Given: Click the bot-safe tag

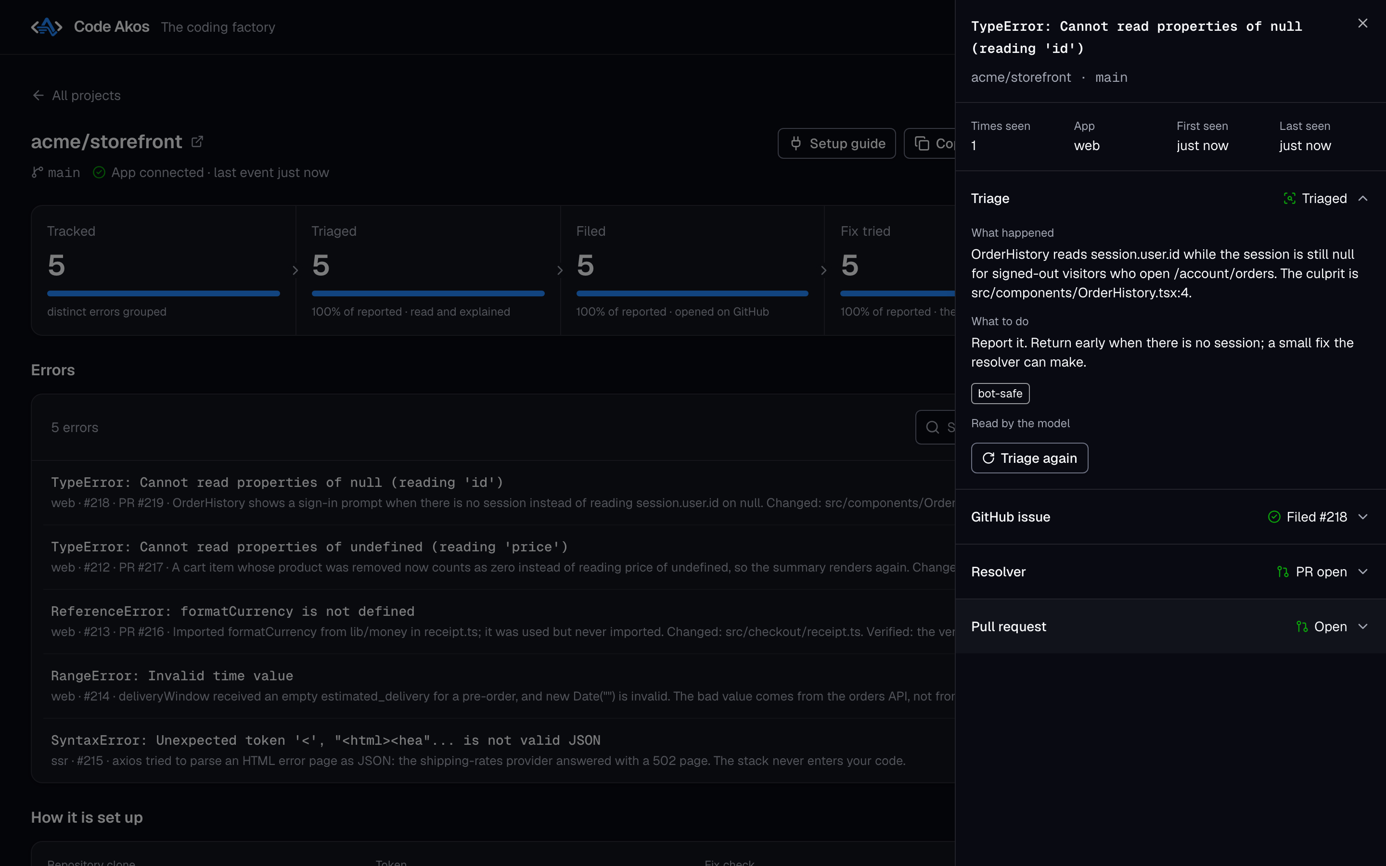Looking at the screenshot, I should coord(1000,394).
